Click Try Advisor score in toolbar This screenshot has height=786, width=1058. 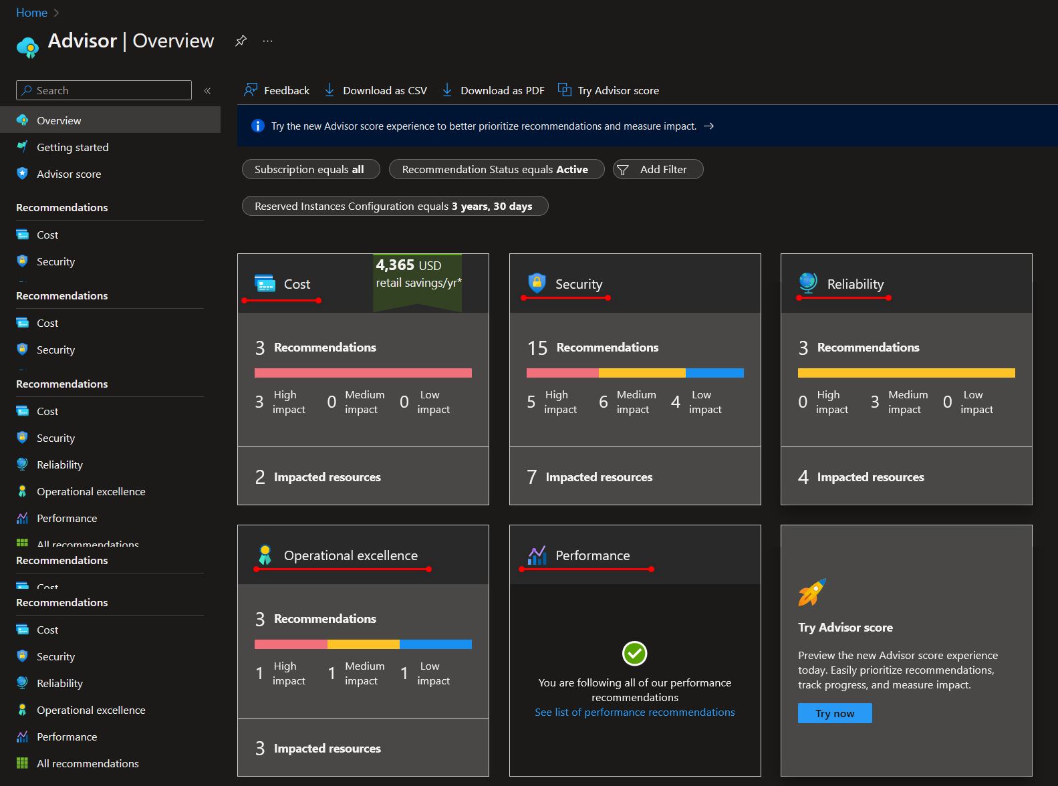(608, 90)
